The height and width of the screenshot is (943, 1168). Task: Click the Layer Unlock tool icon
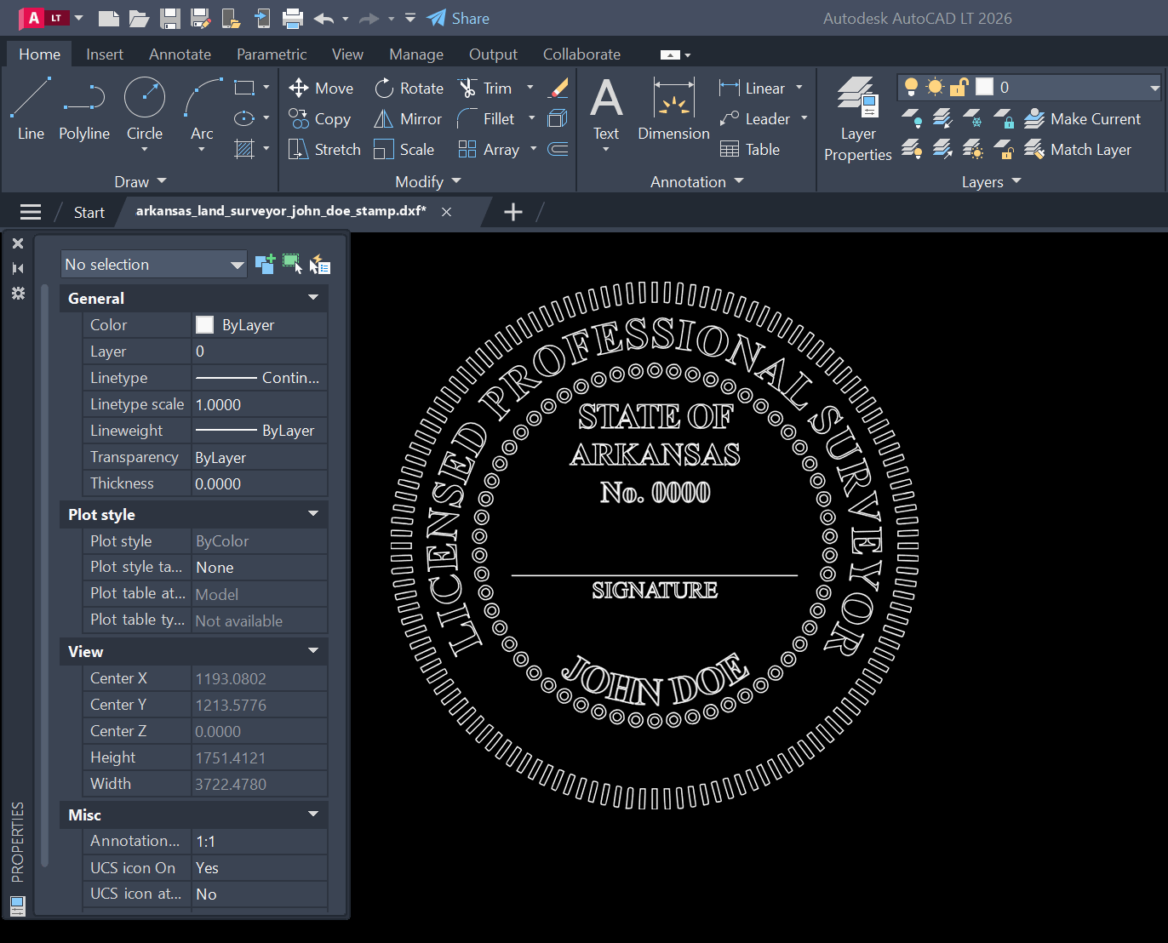click(x=1004, y=149)
